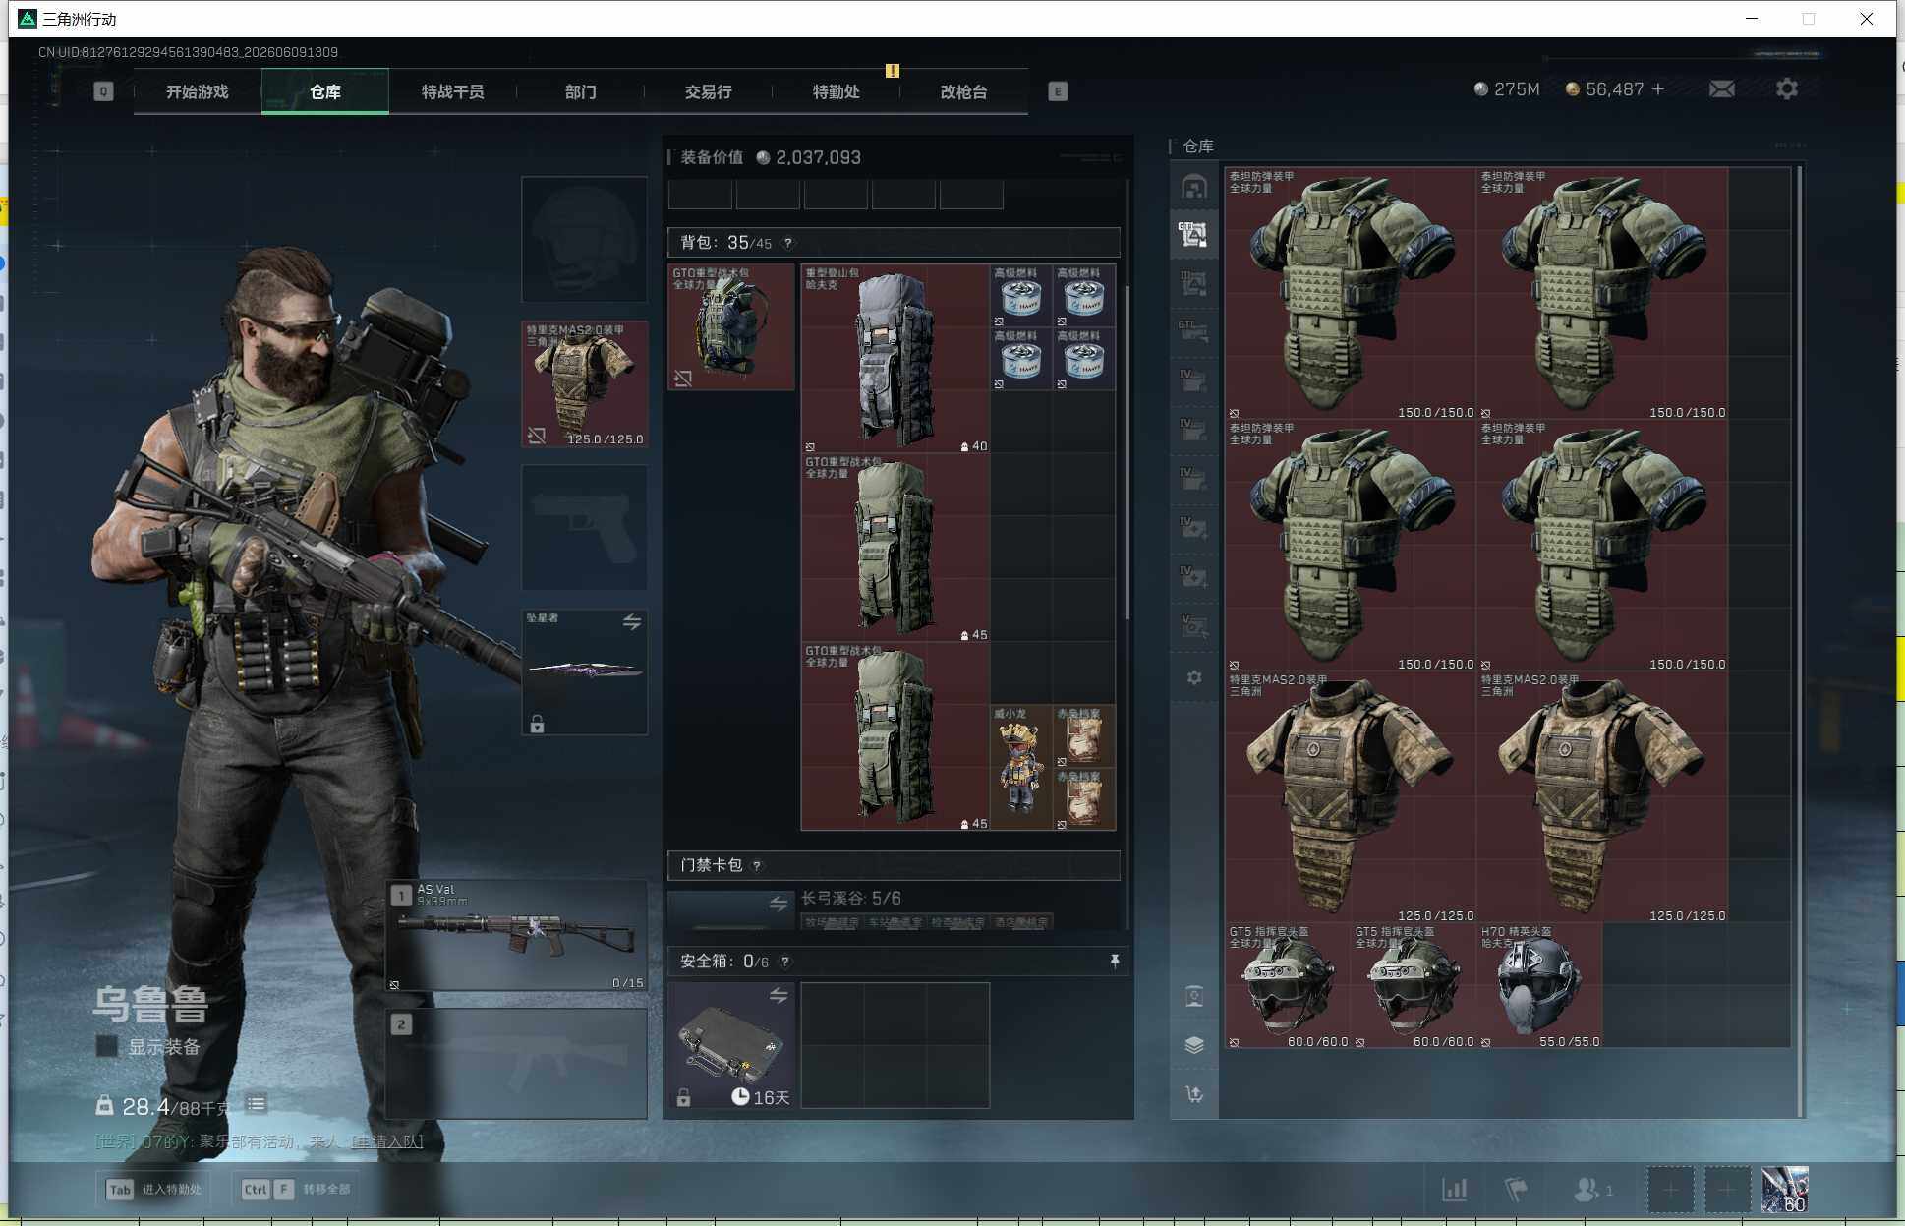Click the backpack panel scrollbar
The height and width of the screenshot is (1226, 1905).
(1126, 452)
